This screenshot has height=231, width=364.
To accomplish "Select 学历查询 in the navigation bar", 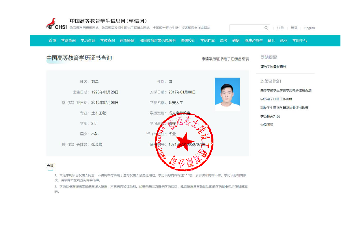I will [x=88, y=40].
